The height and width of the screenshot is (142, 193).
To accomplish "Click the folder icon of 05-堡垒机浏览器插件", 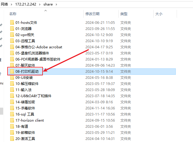I will (12, 53).
